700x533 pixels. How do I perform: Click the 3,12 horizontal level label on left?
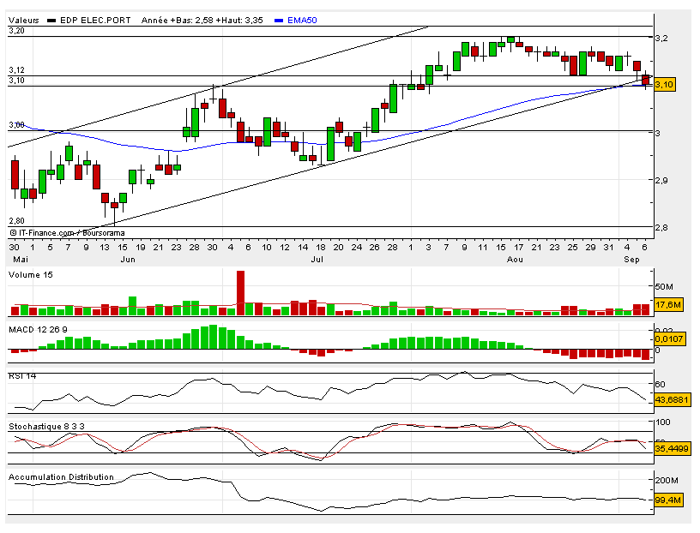(16, 70)
